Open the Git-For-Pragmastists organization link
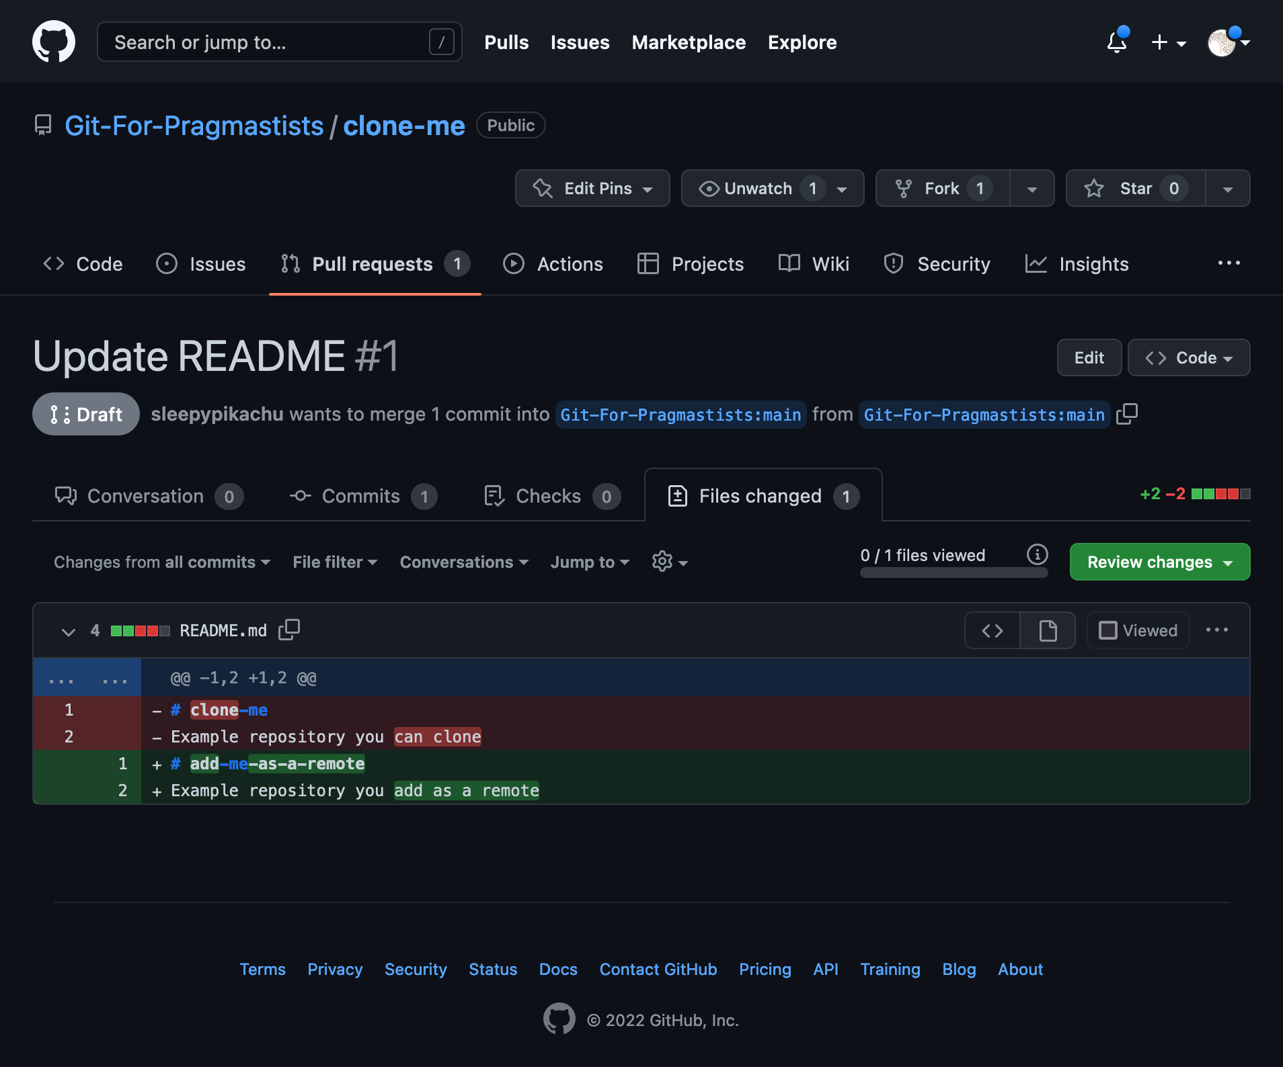 click(x=194, y=126)
